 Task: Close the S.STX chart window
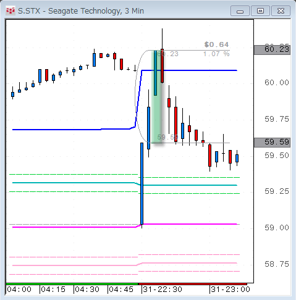click(x=281, y=11)
